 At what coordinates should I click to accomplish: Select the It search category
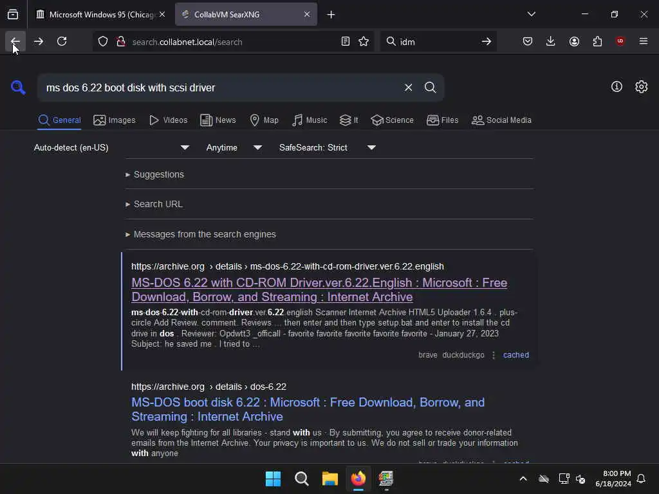(x=349, y=120)
